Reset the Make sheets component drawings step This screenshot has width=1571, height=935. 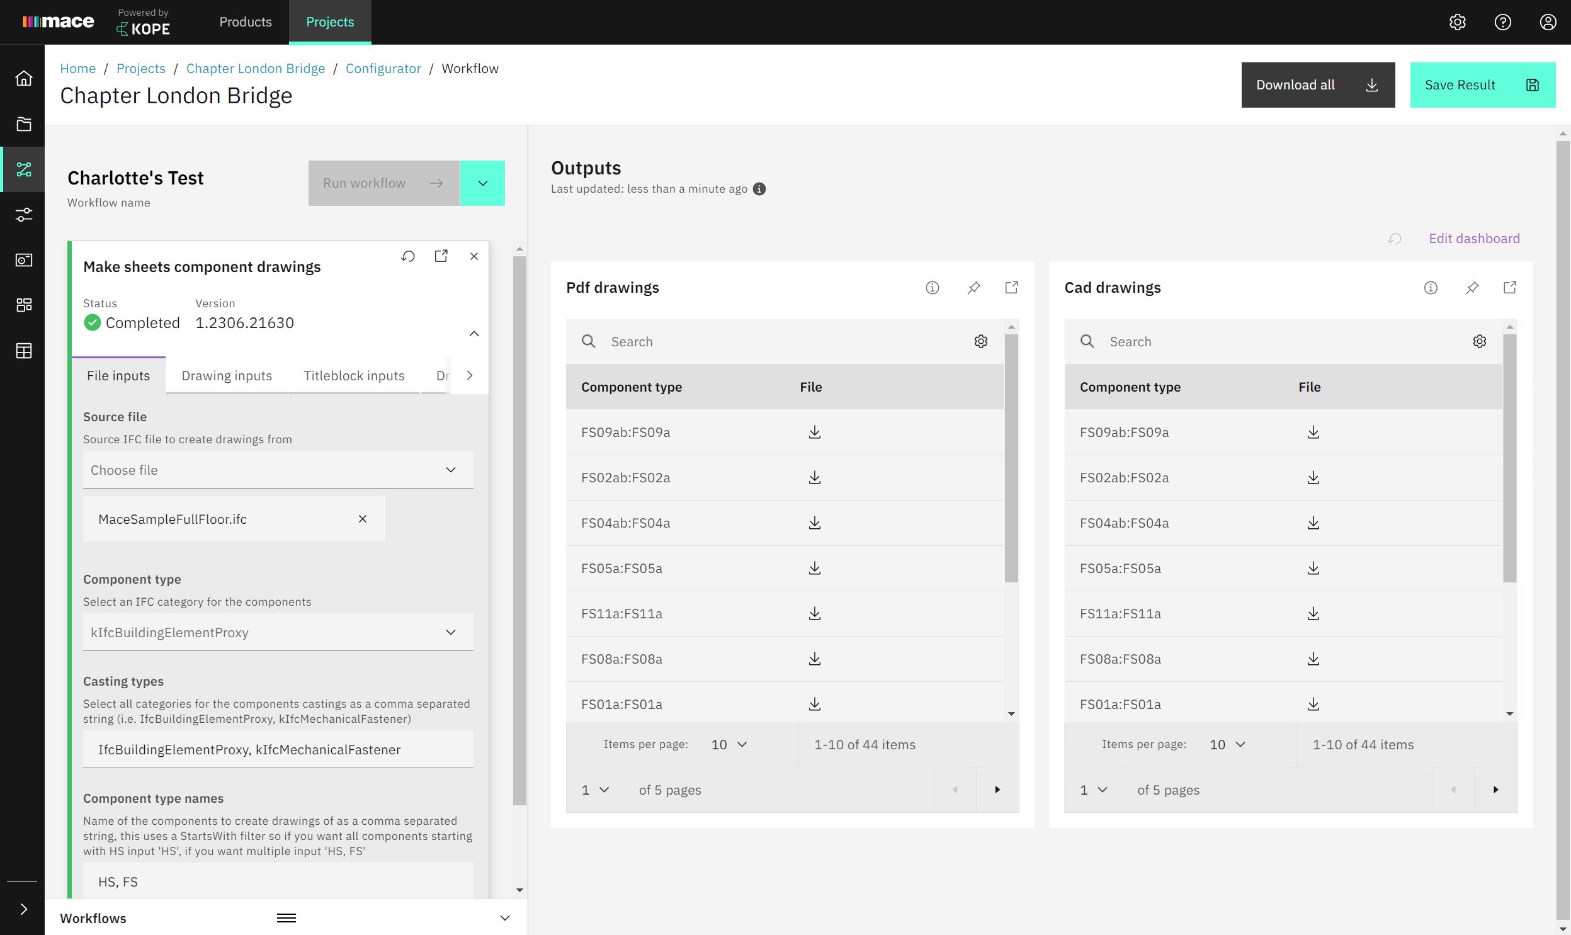coord(408,256)
